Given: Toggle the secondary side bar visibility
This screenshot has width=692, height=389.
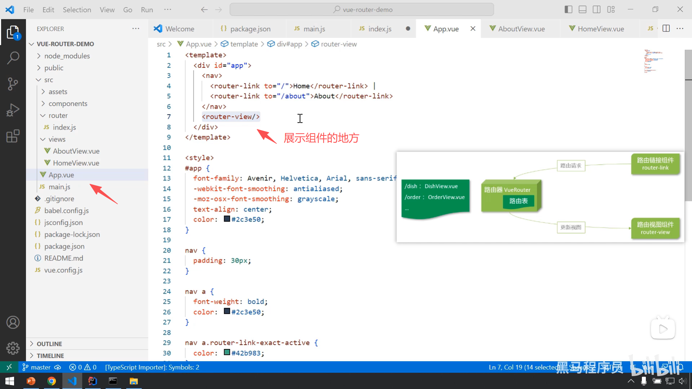Looking at the screenshot, I should click(596, 10).
